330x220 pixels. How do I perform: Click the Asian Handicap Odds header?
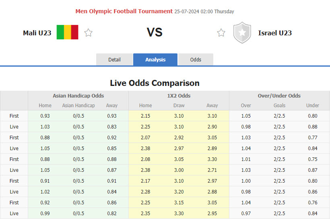pyautogui.click(x=78, y=96)
